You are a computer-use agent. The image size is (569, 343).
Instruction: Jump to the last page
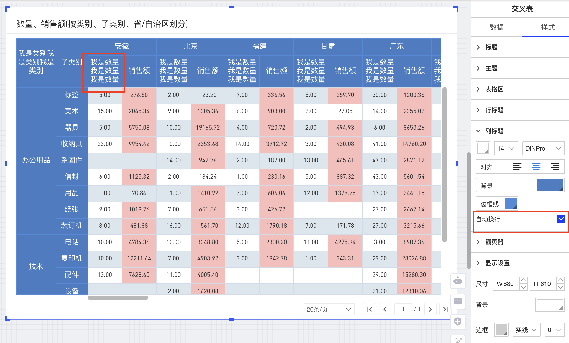[x=445, y=309]
